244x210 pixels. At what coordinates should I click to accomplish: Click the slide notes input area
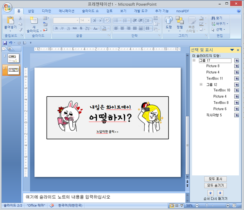104,197
